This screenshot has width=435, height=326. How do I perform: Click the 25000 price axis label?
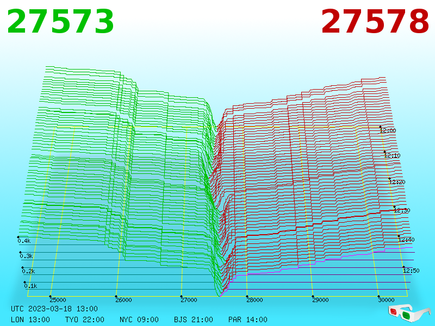(x=58, y=300)
